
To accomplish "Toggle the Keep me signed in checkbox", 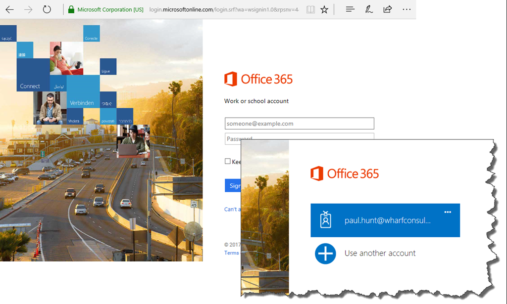I will 228,161.
